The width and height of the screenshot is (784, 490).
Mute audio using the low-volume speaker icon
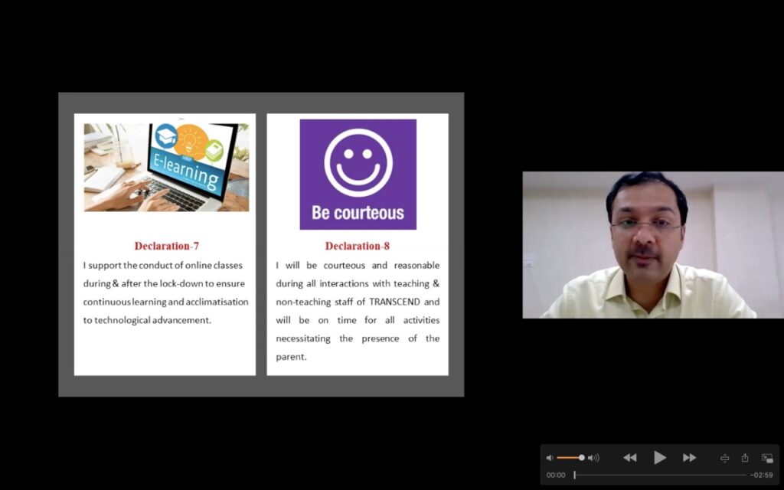549,458
